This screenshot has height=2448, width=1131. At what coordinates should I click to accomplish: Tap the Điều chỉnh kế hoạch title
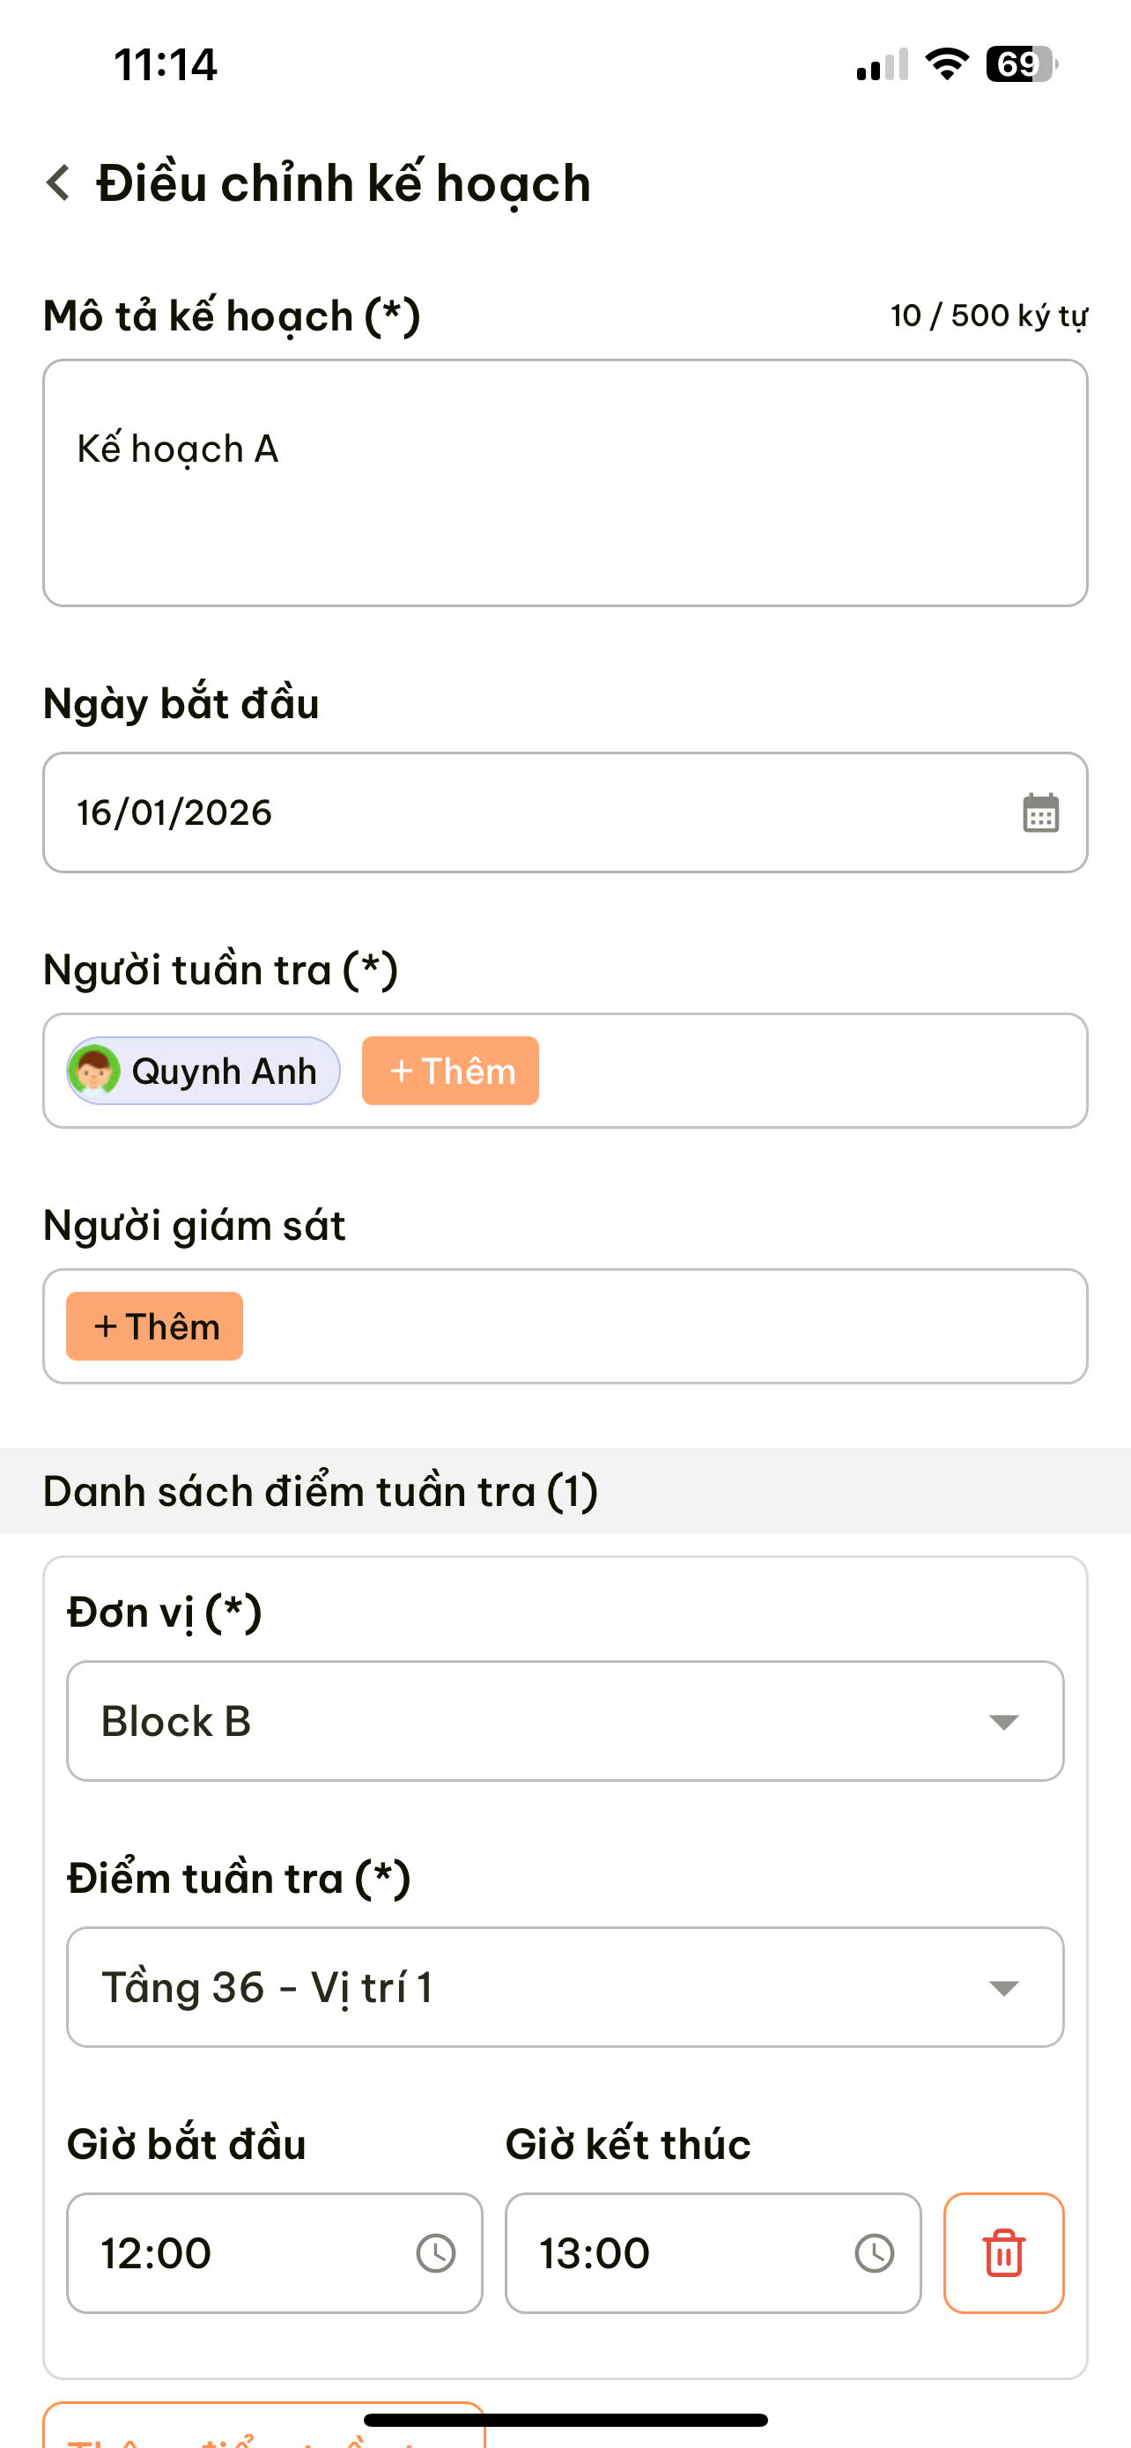343,182
